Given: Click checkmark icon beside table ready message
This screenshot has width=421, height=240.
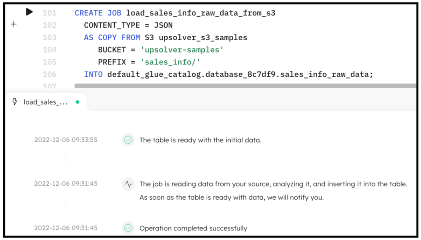Looking at the screenshot, I should coord(128,140).
